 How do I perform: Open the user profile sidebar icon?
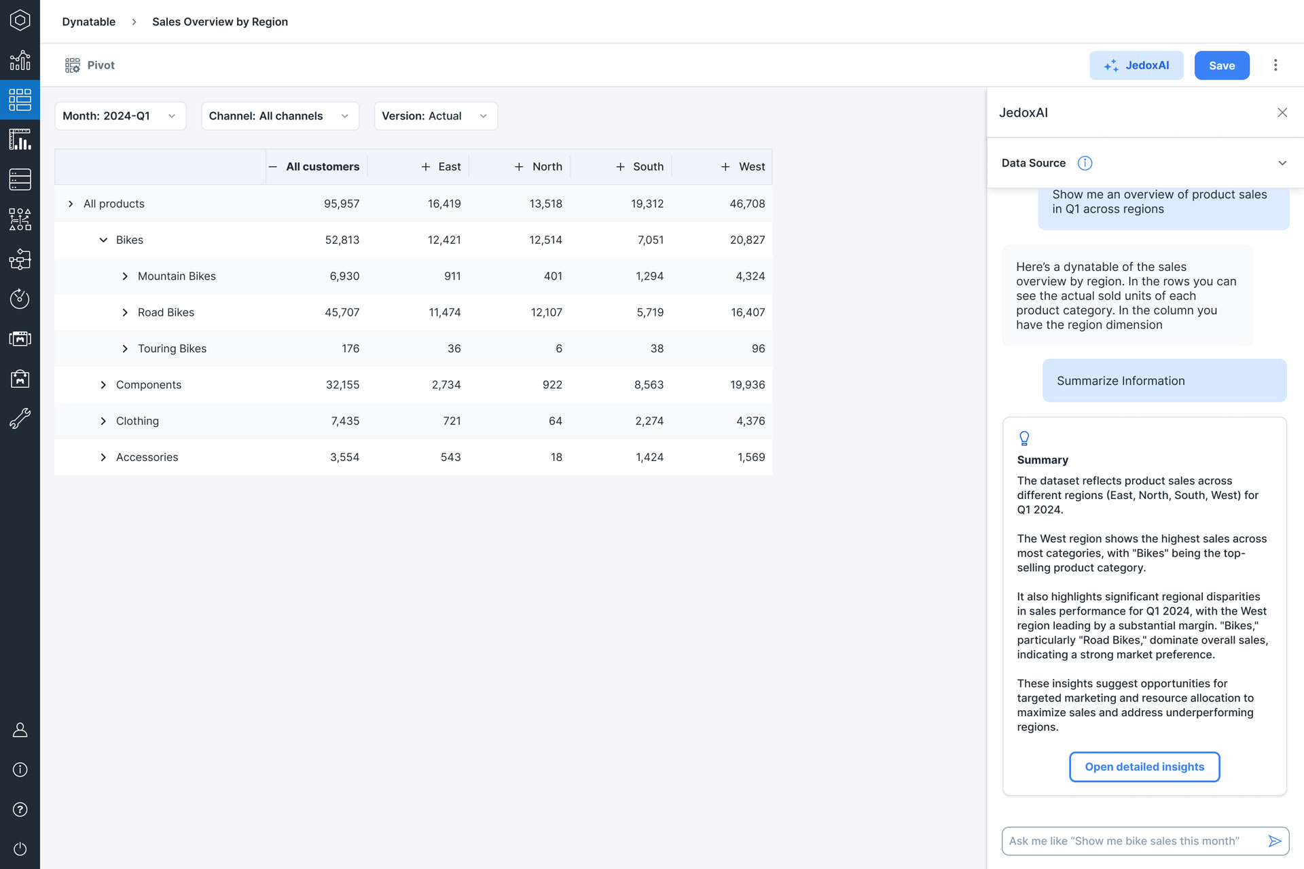click(20, 730)
